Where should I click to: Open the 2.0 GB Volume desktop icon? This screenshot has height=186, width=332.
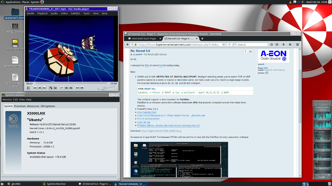point(15,45)
